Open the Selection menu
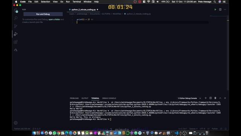Viewport: 241px width, 136px height. point(46,2)
